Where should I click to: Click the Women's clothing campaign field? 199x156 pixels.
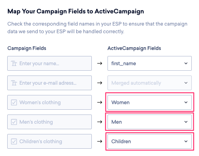point(53,102)
